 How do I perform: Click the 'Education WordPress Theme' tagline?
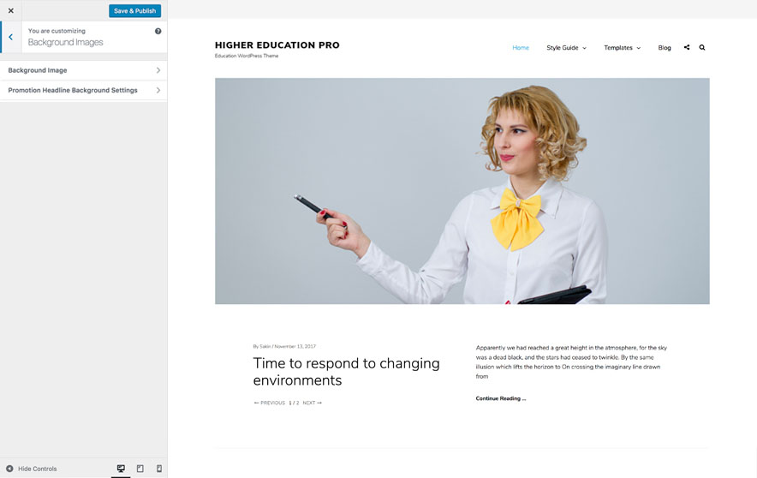(x=247, y=56)
